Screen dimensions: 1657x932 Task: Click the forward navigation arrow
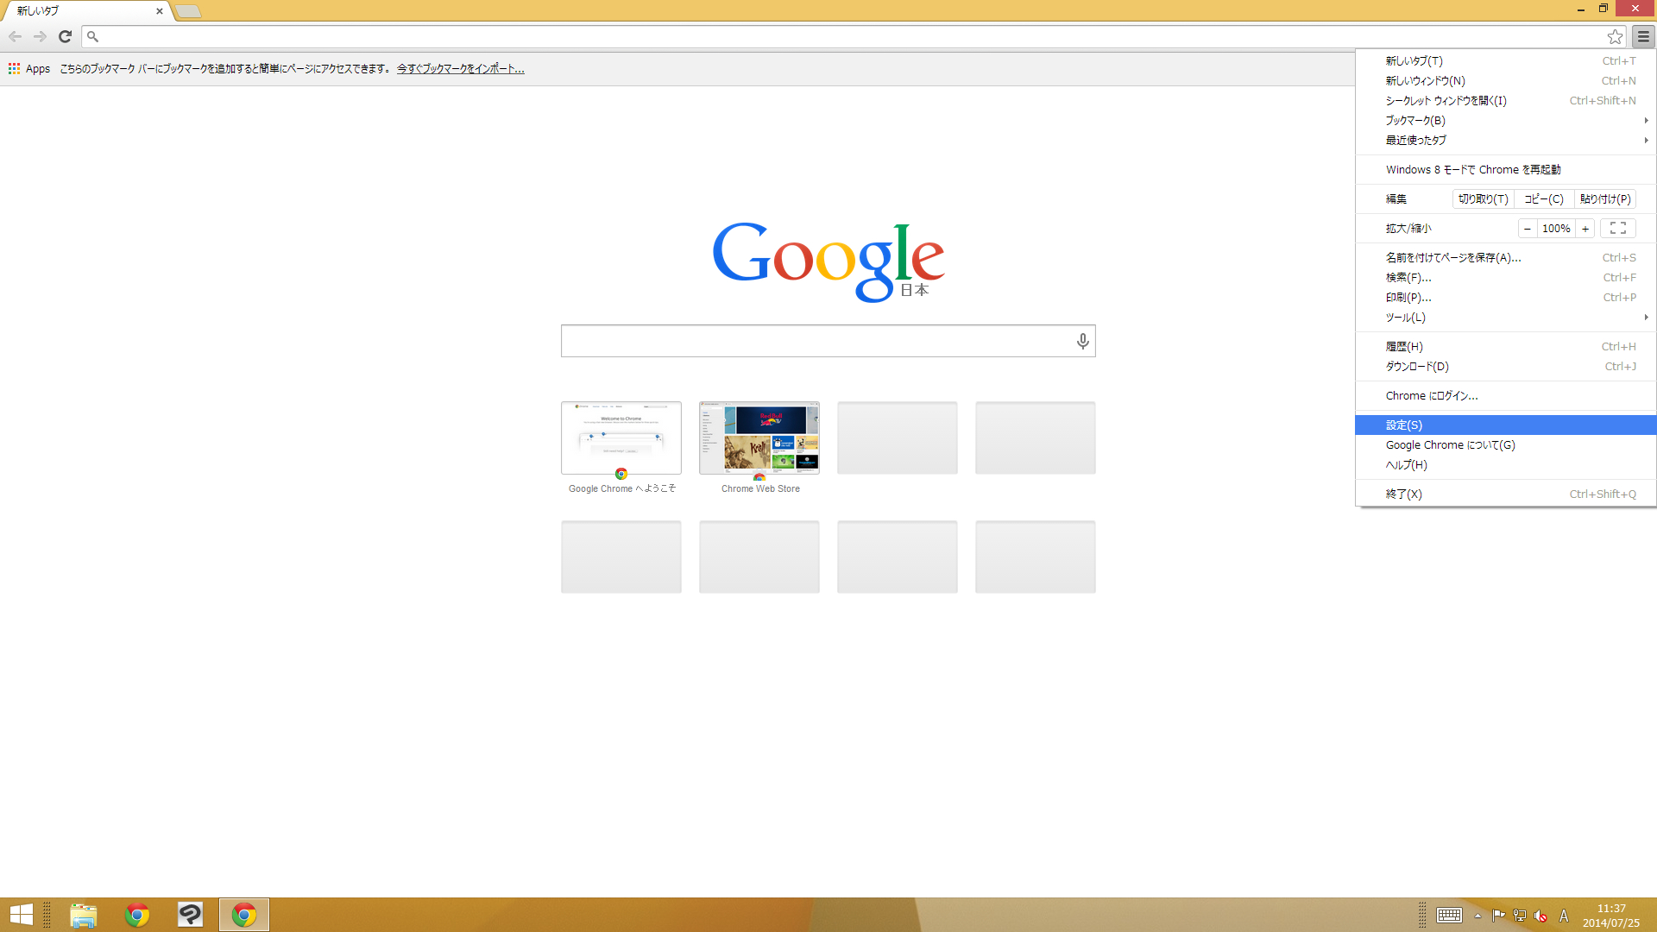(40, 36)
